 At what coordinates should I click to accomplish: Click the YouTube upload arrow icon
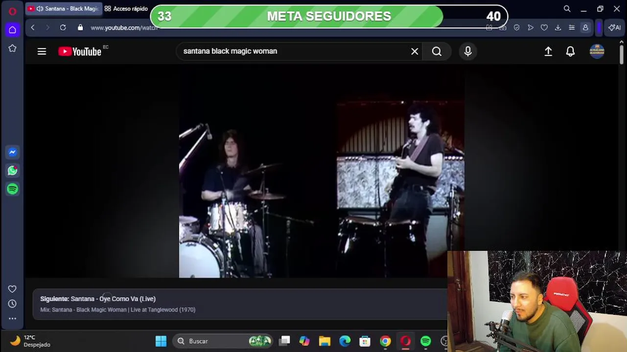(548, 51)
